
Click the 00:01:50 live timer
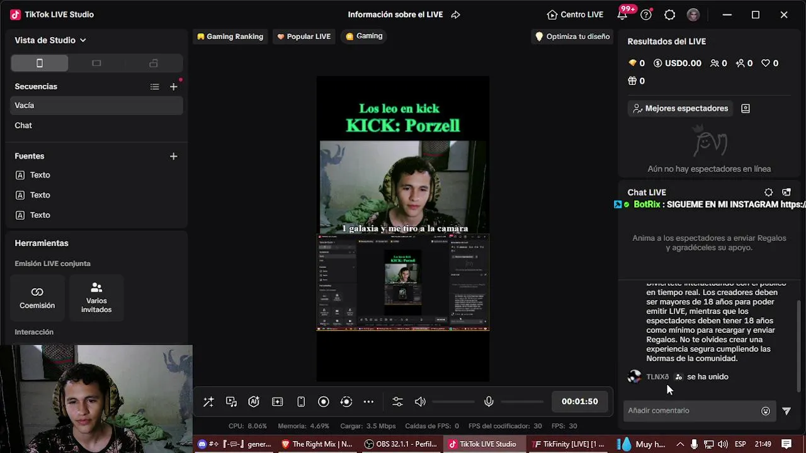point(579,401)
